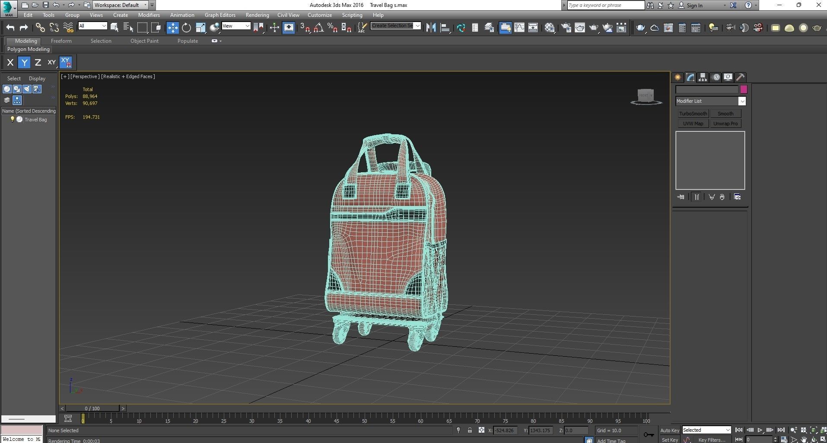Open the Realistic + Edged Faces shading menu
Screen dimensions: 827x443
tap(128, 76)
